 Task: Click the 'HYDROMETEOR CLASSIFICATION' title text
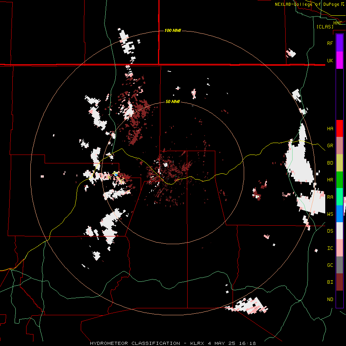135,343
